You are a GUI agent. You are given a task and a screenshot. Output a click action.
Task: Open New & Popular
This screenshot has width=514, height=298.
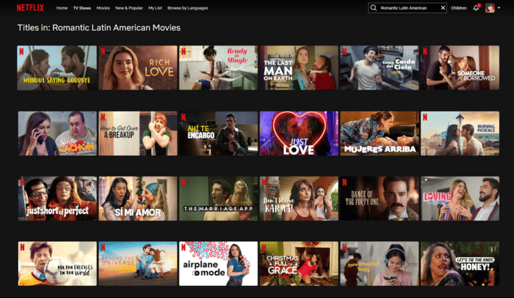tap(128, 8)
